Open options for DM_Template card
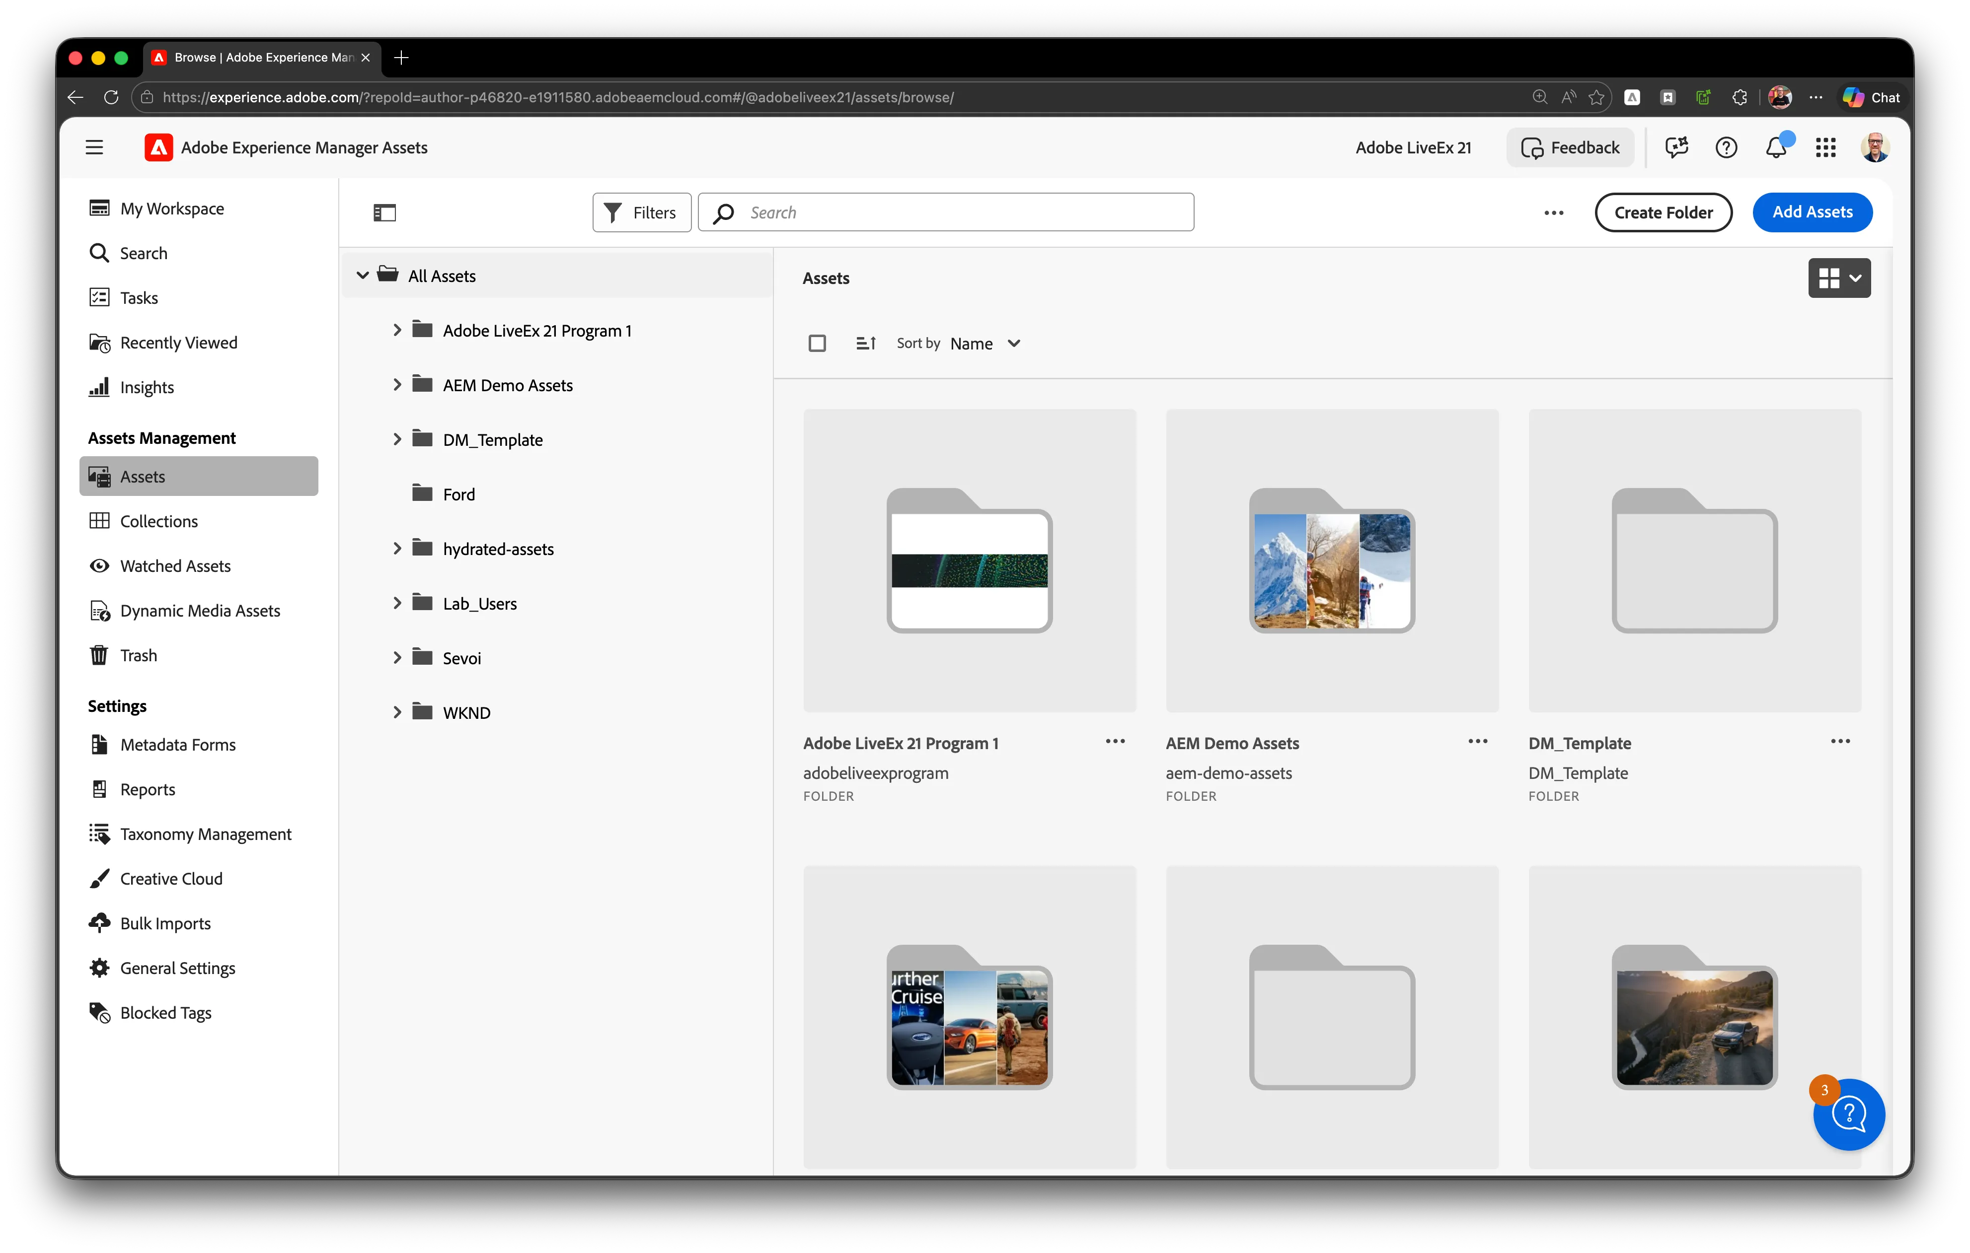This screenshot has width=1970, height=1253. point(1841,741)
